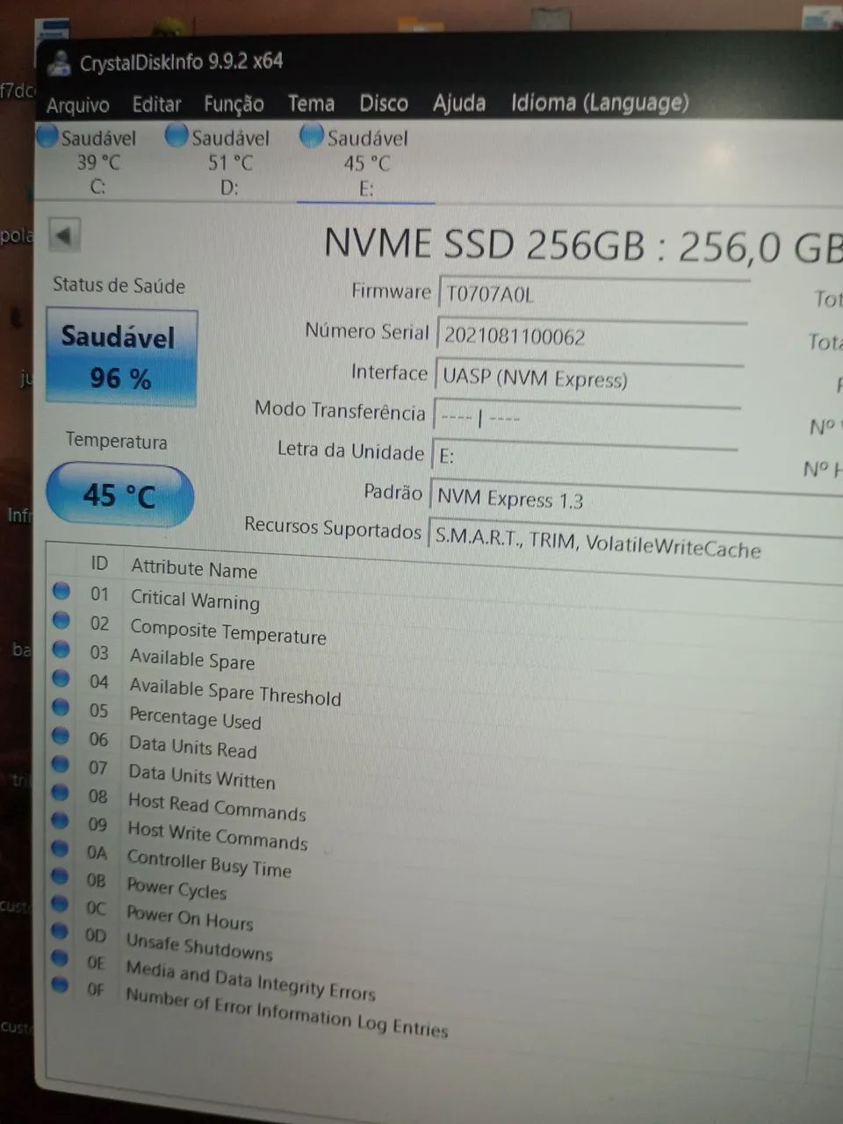Viewport: 843px width, 1124px height.
Task: Click status dot of Host Read Commands row
Action: 60,792
